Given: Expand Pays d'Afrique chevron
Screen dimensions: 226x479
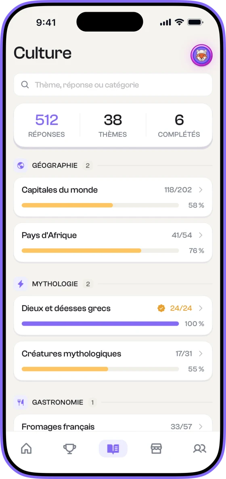Looking at the screenshot, I should click(x=201, y=235).
